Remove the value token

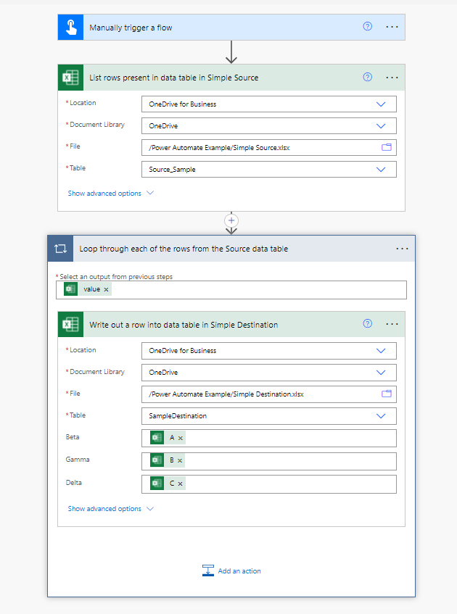pyautogui.click(x=106, y=289)
